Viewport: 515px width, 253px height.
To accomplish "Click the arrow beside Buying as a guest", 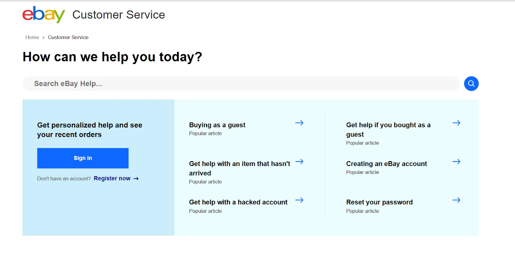I will coord(299,123).
